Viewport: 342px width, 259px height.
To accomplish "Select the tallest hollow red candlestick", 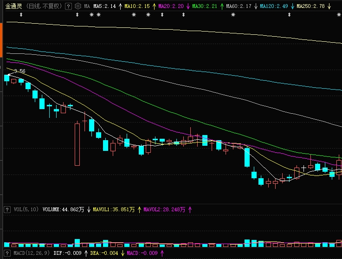I will 77,144.
